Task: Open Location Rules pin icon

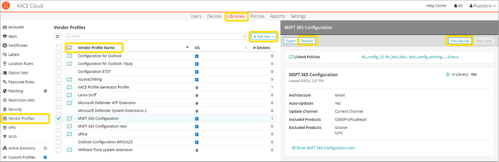Action: (x=5, y=64)
